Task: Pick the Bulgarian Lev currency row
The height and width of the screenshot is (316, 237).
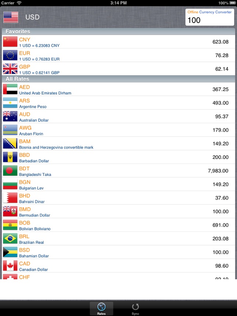Action: (118, 184)
